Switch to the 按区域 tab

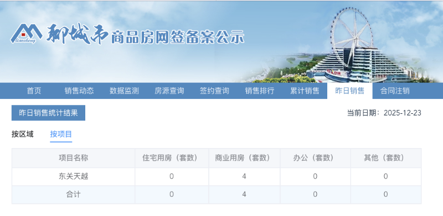[x=23, y=134]
